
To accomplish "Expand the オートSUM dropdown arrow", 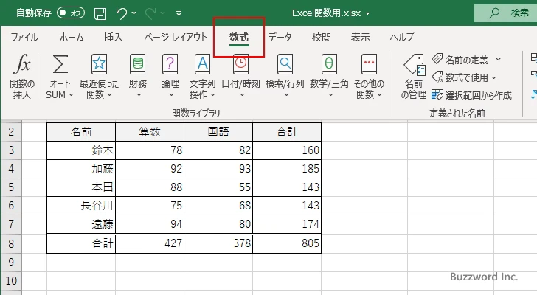I will 72,95.
